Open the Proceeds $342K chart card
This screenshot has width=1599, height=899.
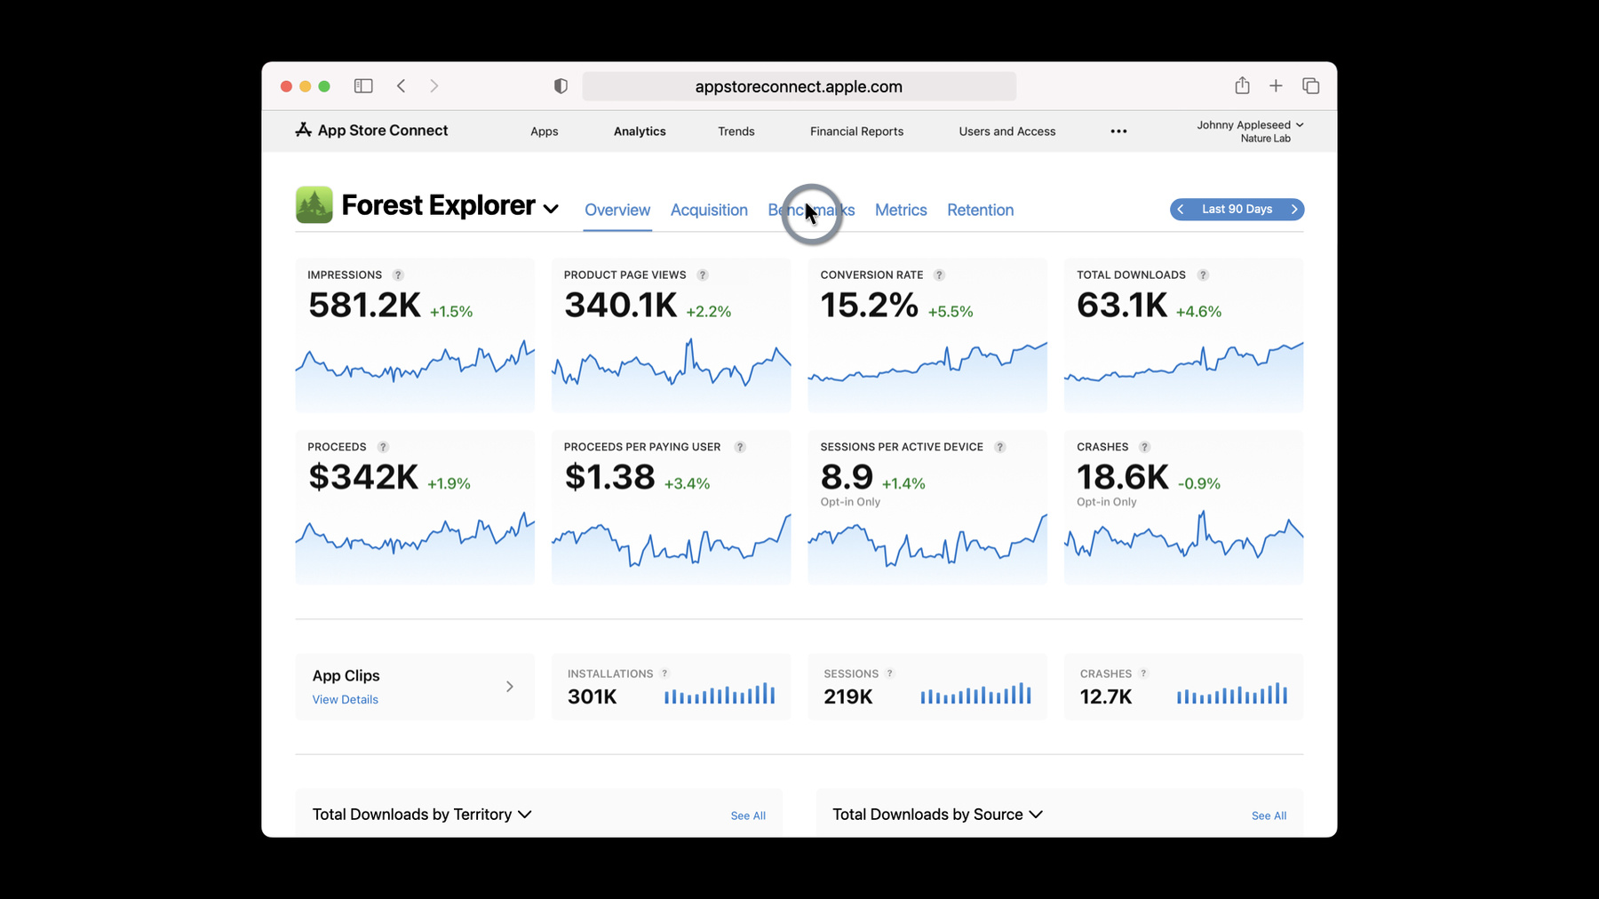click(415, 507)
